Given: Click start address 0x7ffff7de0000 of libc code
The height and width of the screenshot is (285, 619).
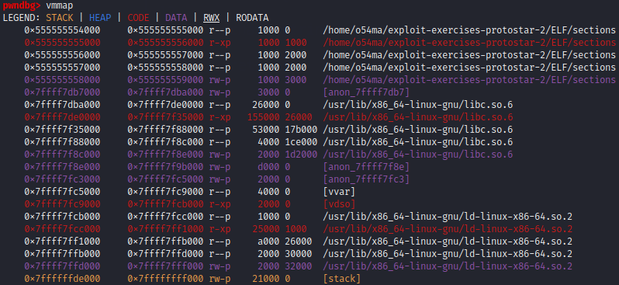Looking at the screenshot, I should click(x=62, y=117).
